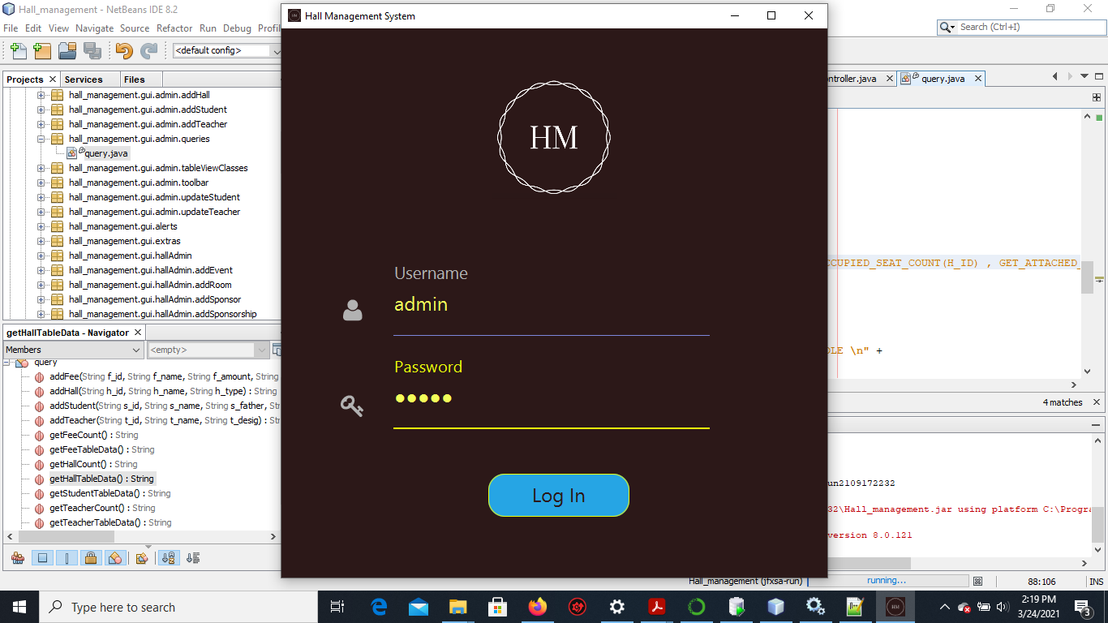Click the Redo toolbar icon
The image size is (1108, 623).
149,50
